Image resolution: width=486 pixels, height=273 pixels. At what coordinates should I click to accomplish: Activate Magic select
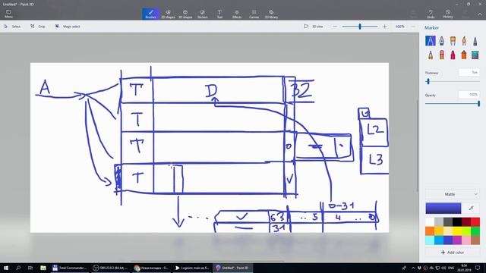tap(68, 27)
